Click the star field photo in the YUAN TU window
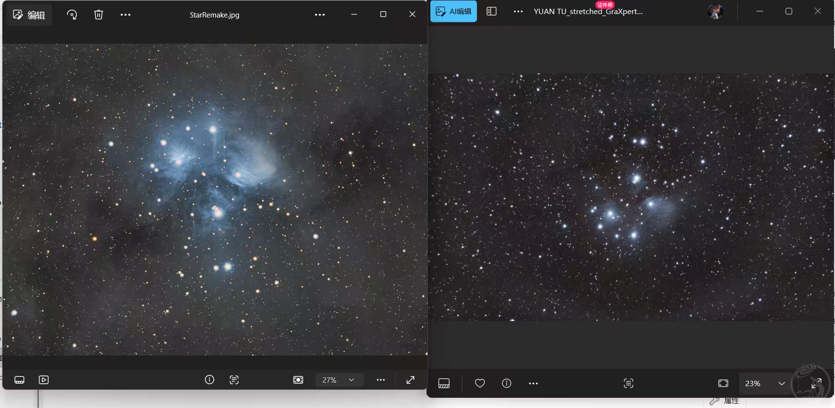This screenshot has width=835, height=408. pyautogui.click(x=631, y=197)
